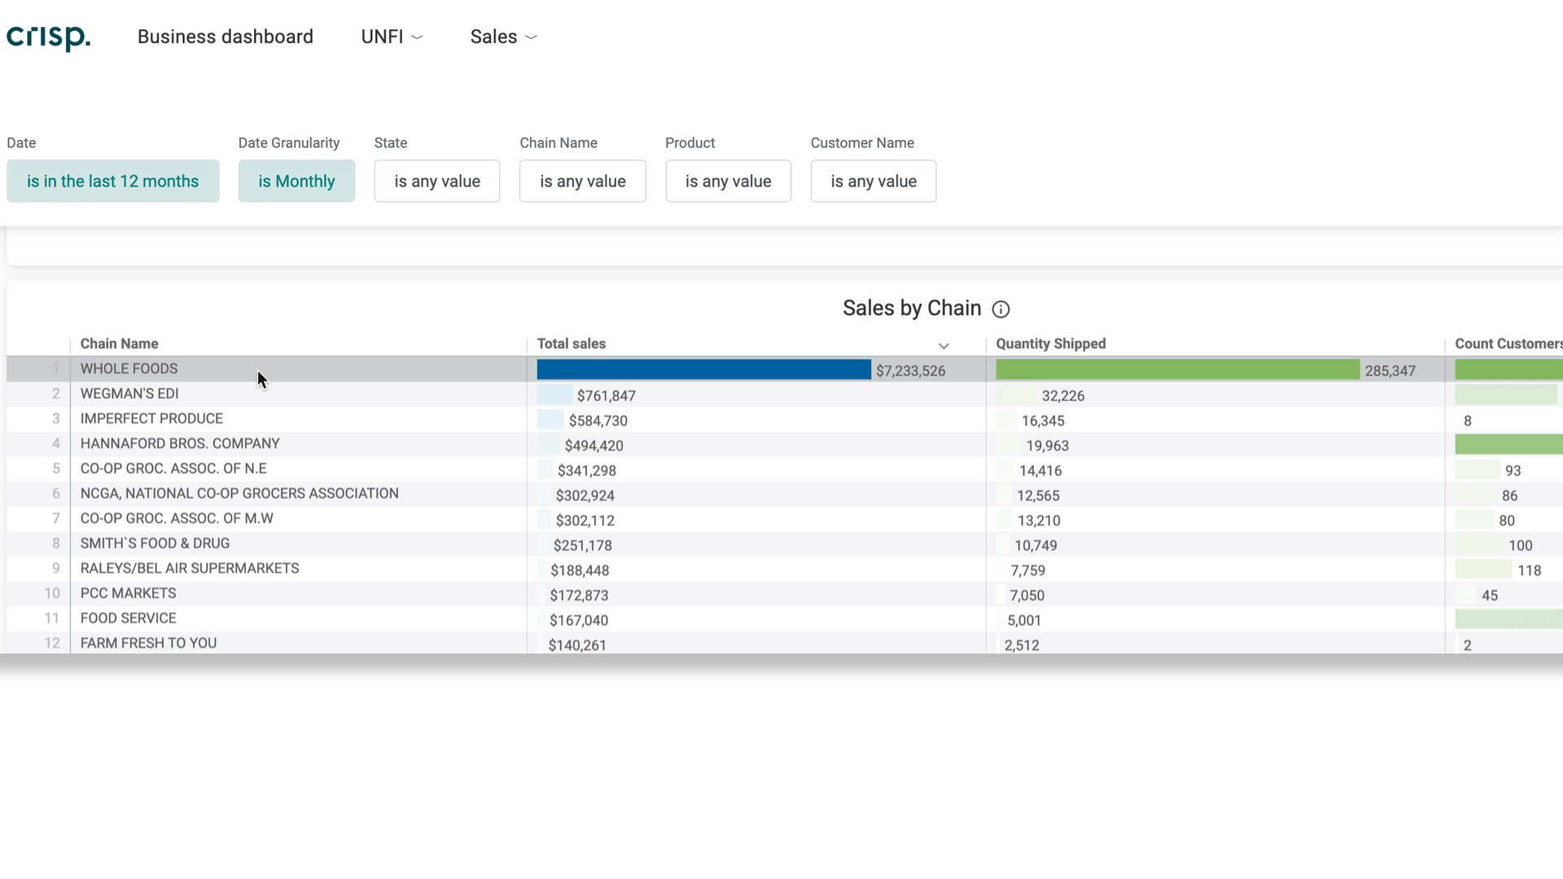This screenshot has width=1563, height=879.
Task: Select WEGMAN'S EDI chain name
Action: pyautogui.click(x=129, y=394)
